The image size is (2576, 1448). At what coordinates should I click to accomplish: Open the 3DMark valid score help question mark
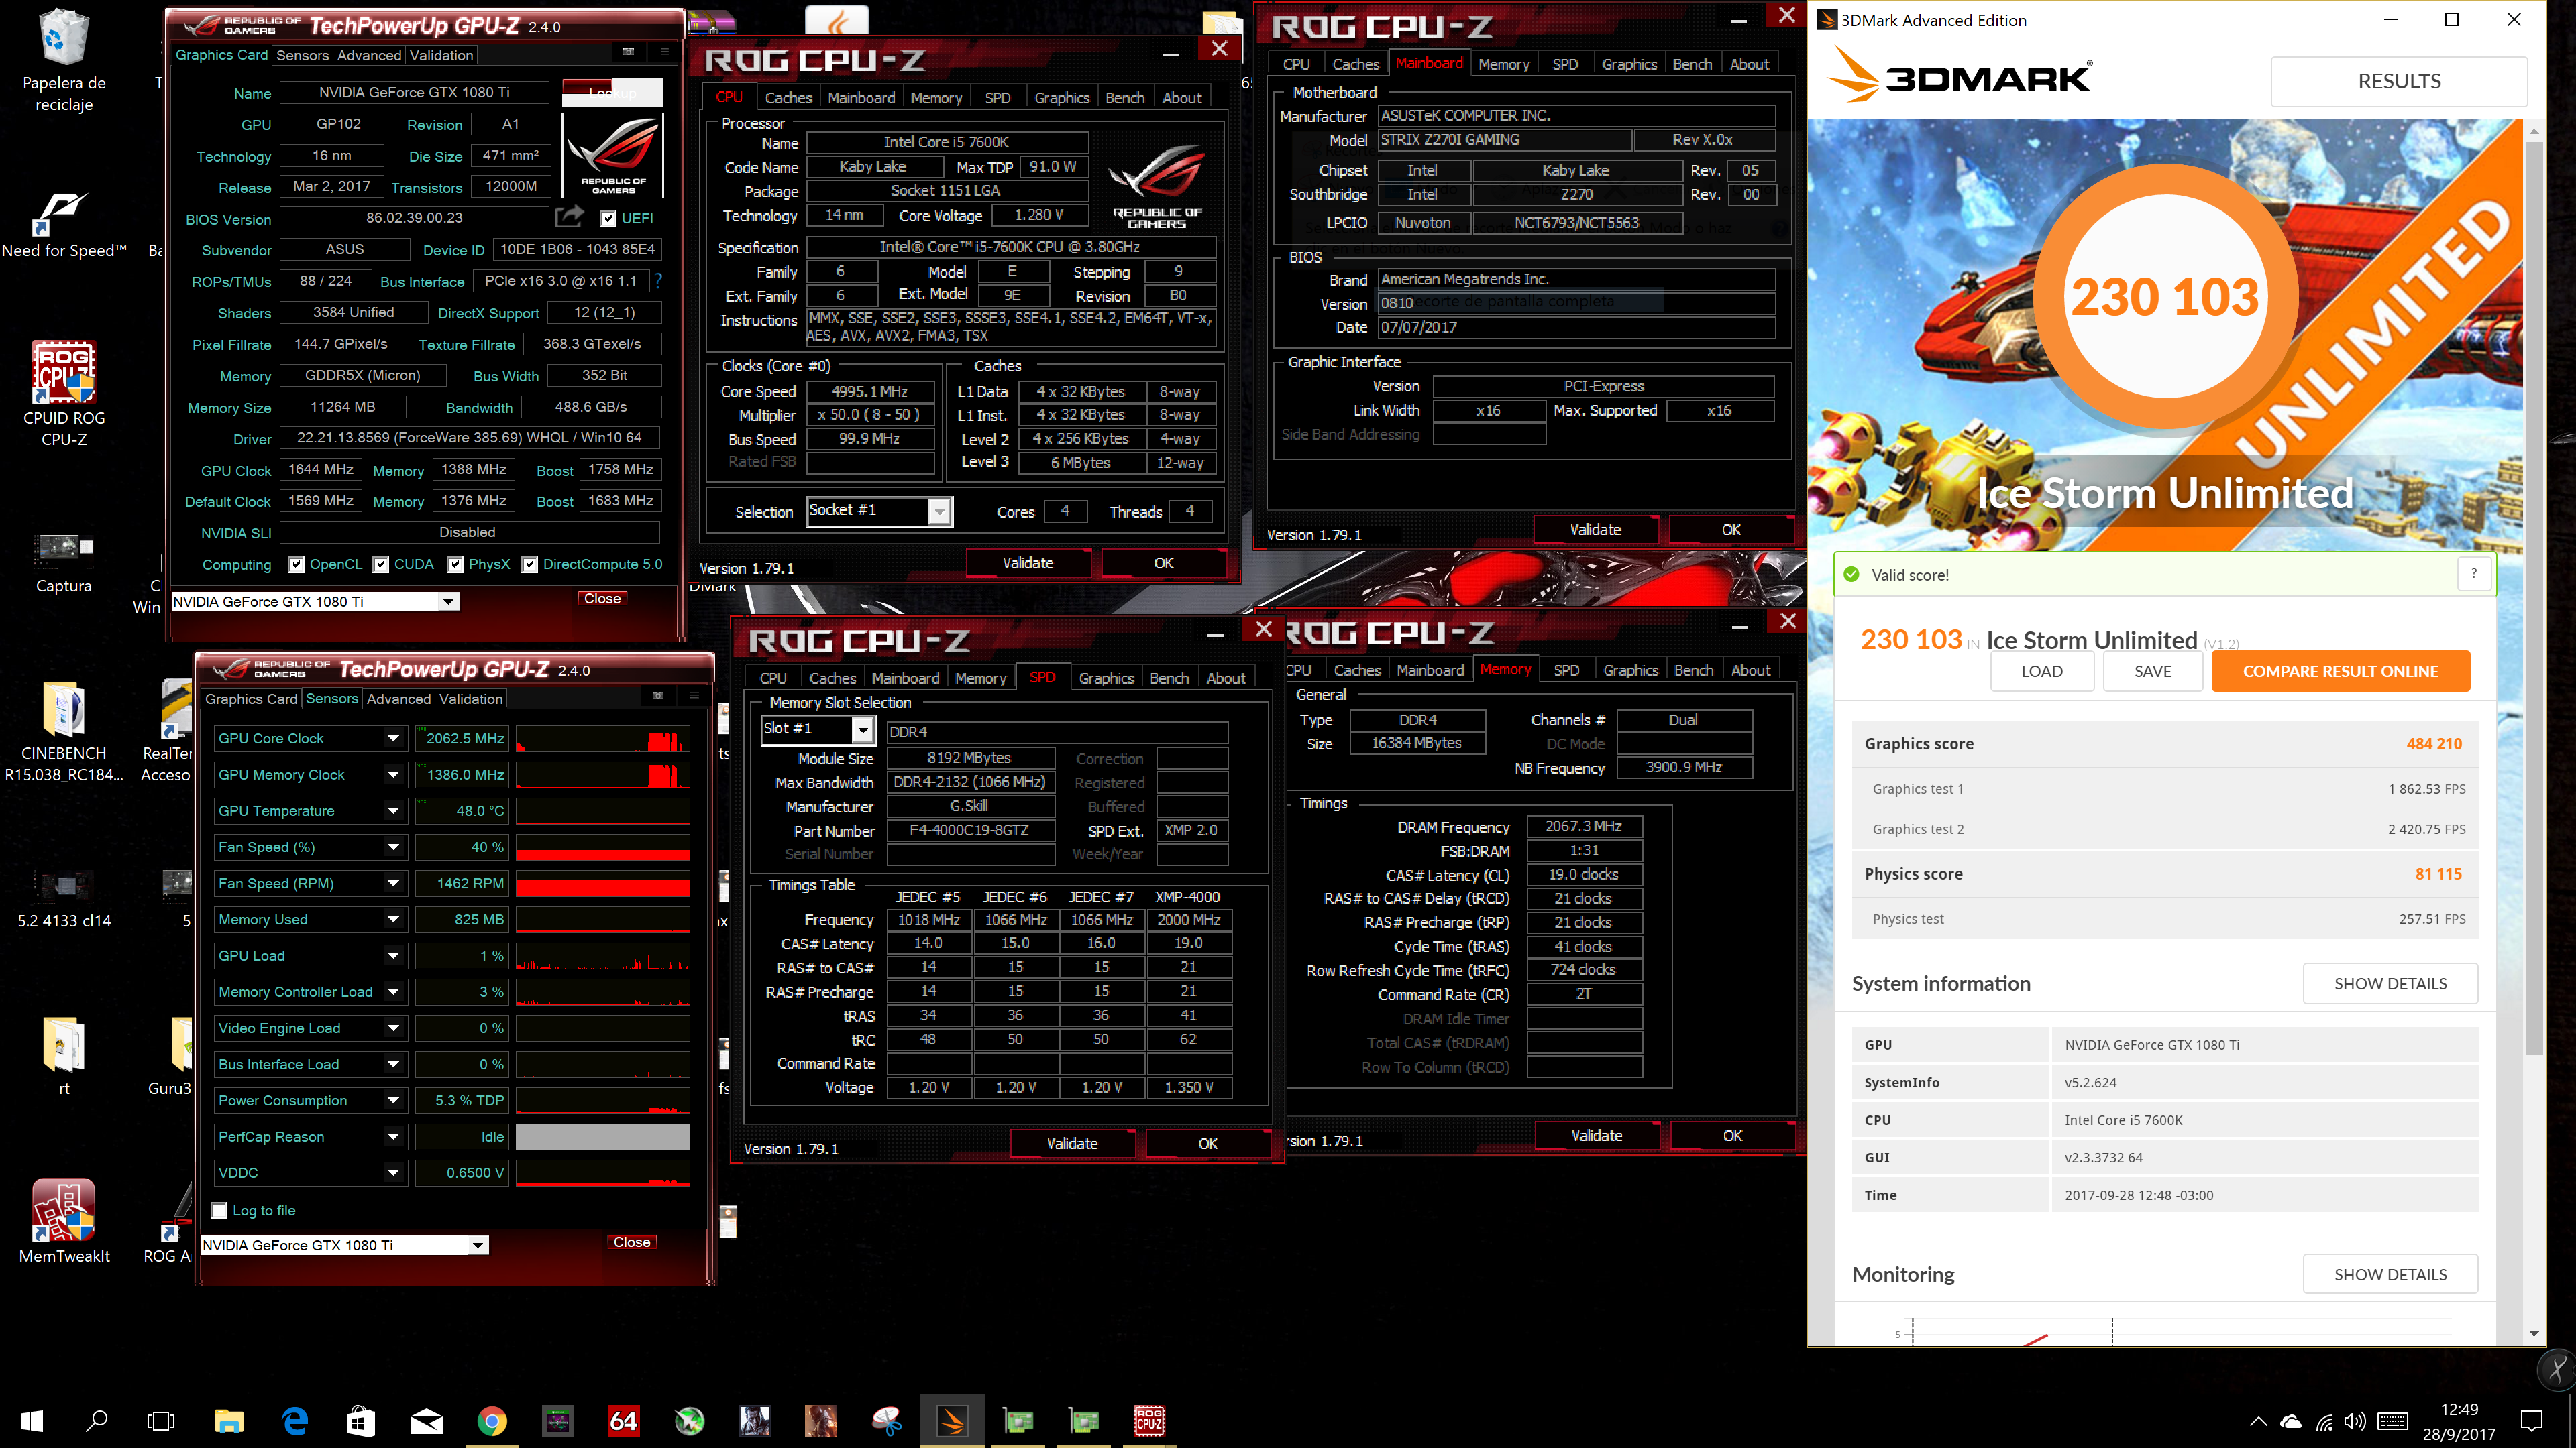[x=2474, y=574]
